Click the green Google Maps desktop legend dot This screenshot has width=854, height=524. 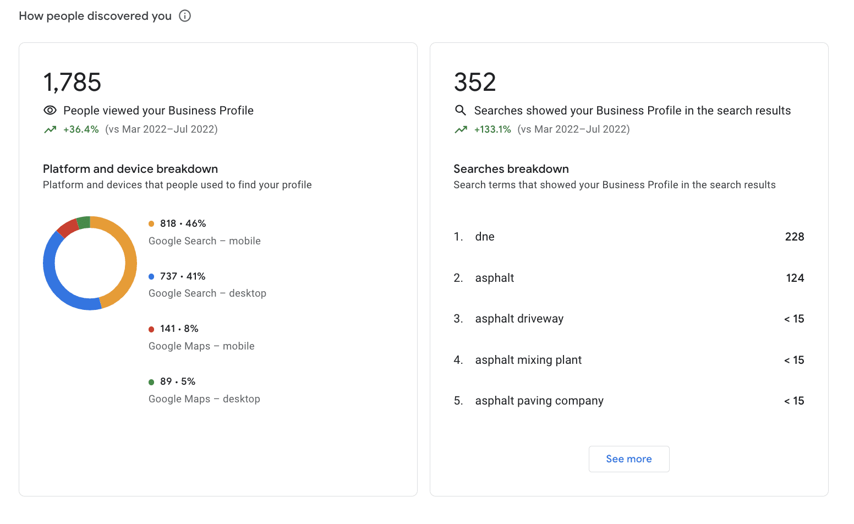pos(151,382)
